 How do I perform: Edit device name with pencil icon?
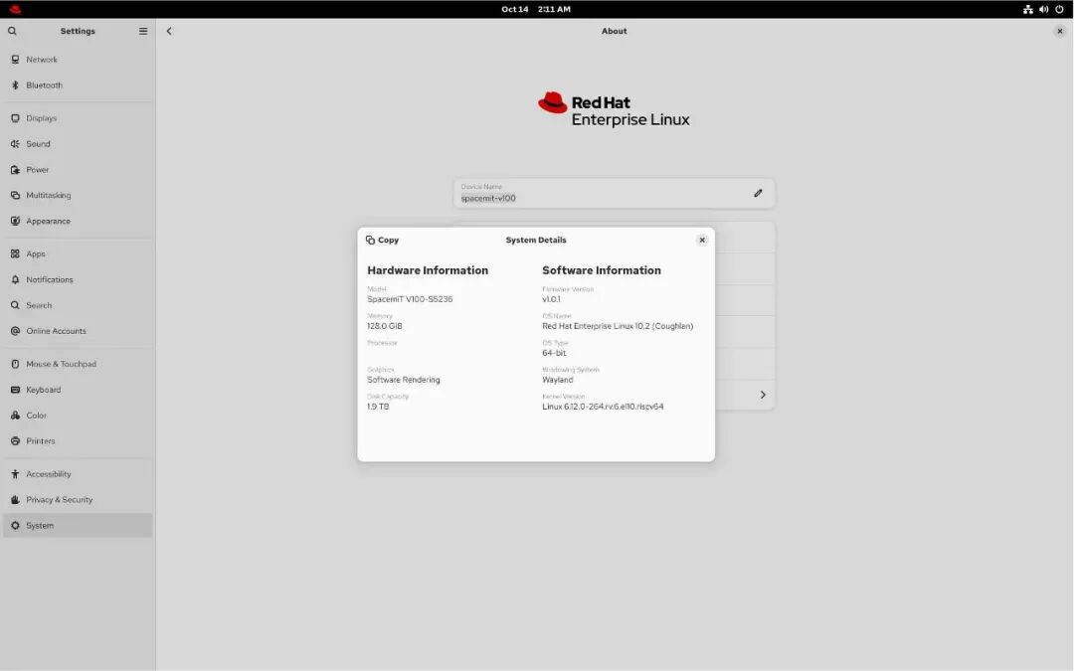pos(758,193)
